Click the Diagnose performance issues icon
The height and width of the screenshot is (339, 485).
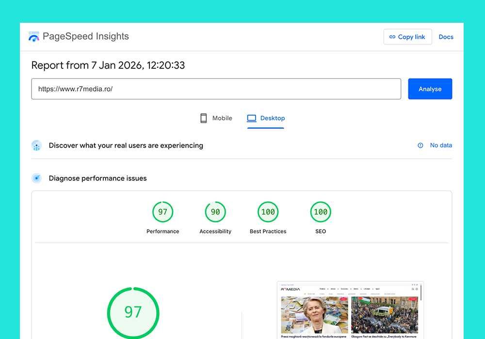click(36, 178)
